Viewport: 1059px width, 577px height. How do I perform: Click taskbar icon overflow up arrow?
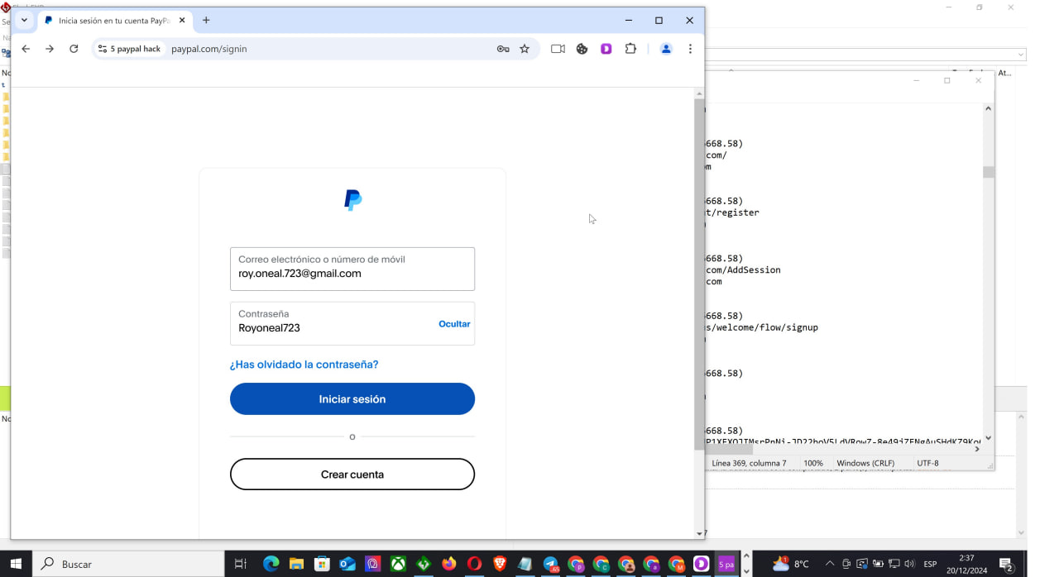(x=746, y=556)
